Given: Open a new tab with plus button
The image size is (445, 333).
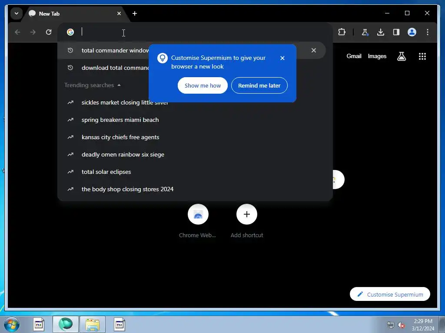Looking at the screenshot, I should coord(135,13).
